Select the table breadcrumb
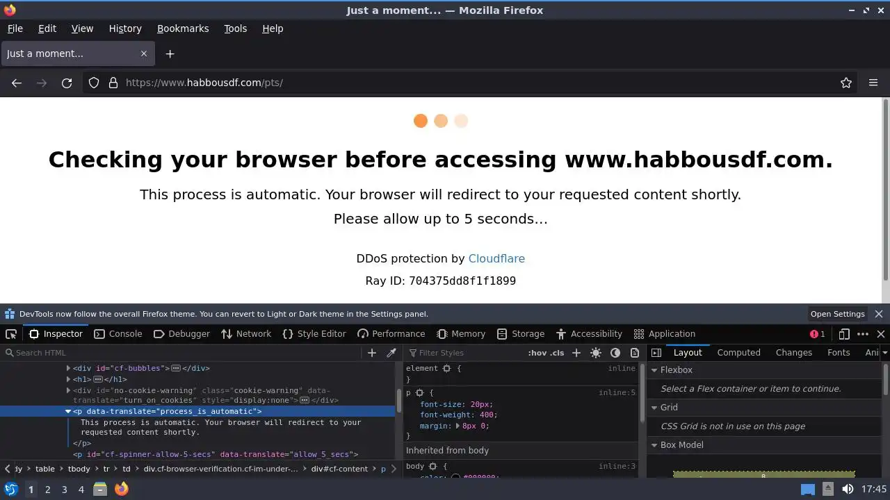 [45, 469]
